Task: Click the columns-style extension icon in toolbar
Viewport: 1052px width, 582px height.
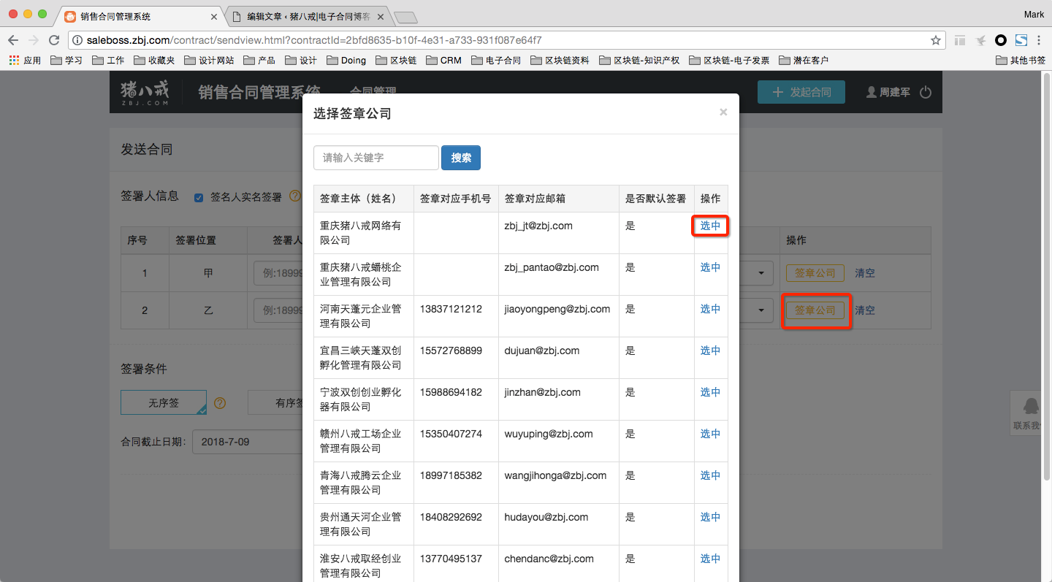Action: [x=960, y=40]
